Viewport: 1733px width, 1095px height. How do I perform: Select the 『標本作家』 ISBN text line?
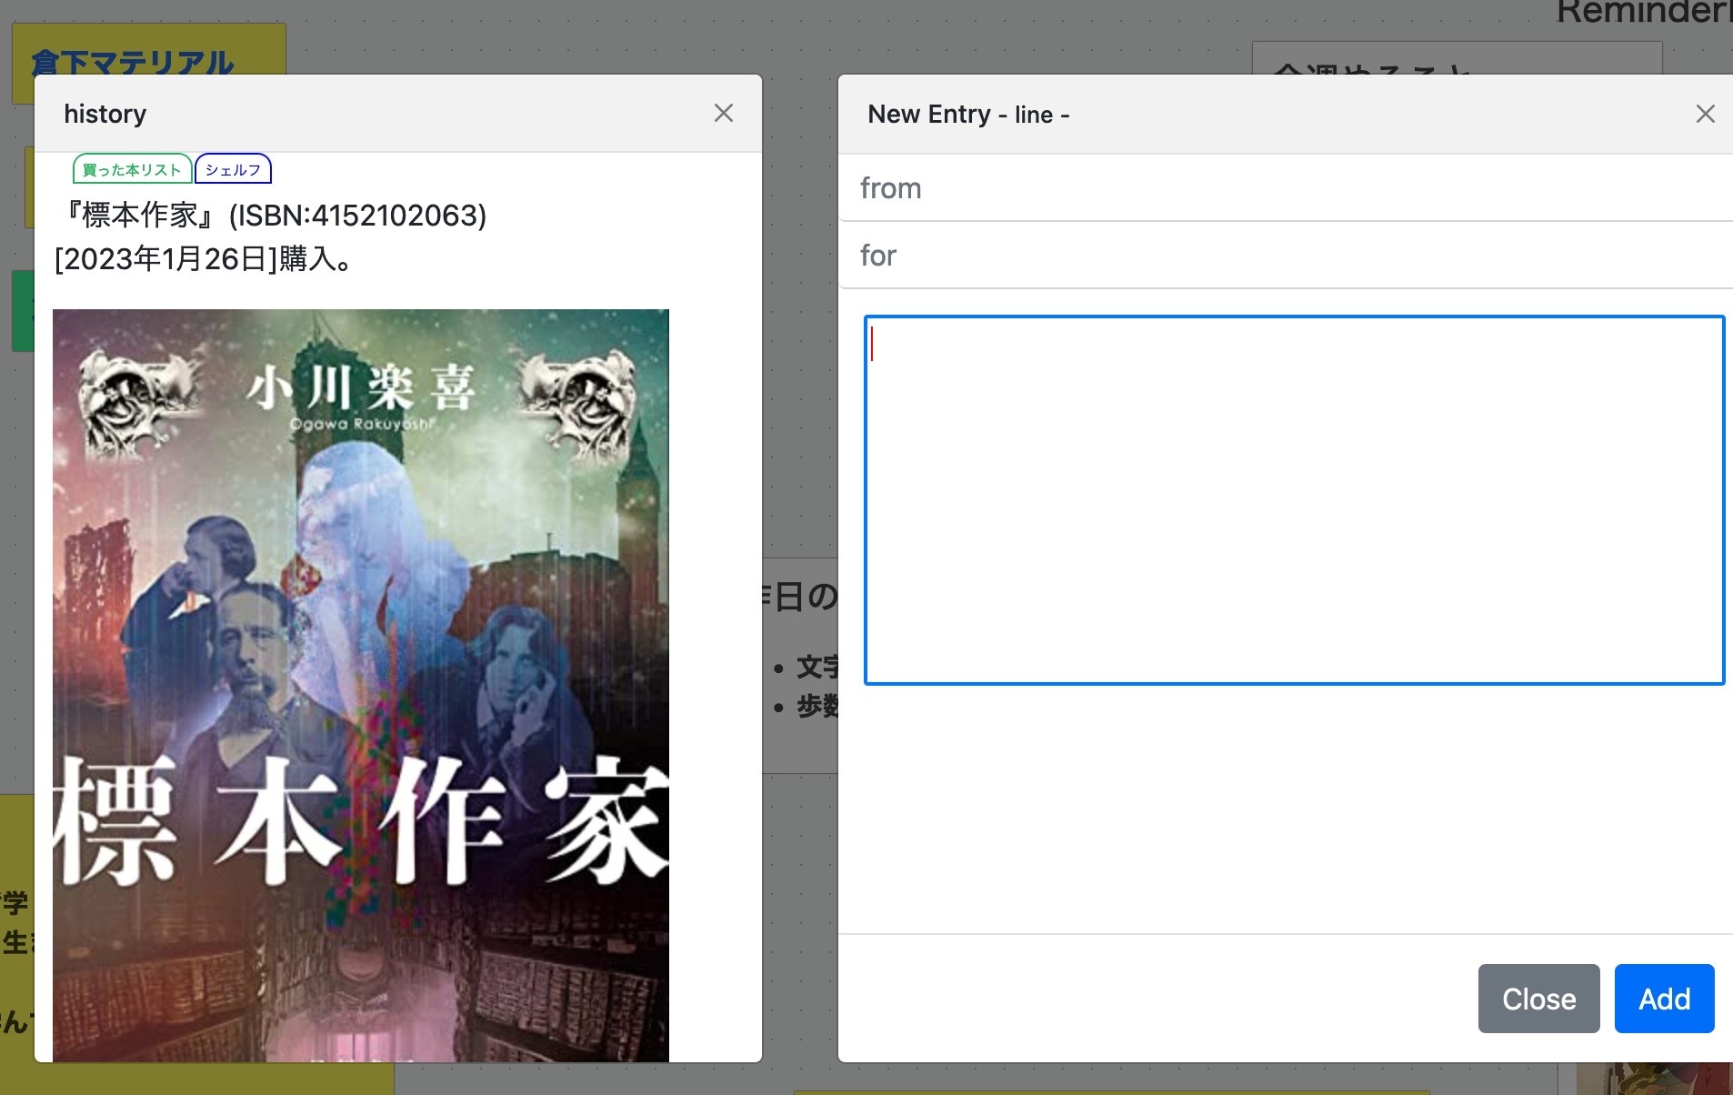click(275, 216)
